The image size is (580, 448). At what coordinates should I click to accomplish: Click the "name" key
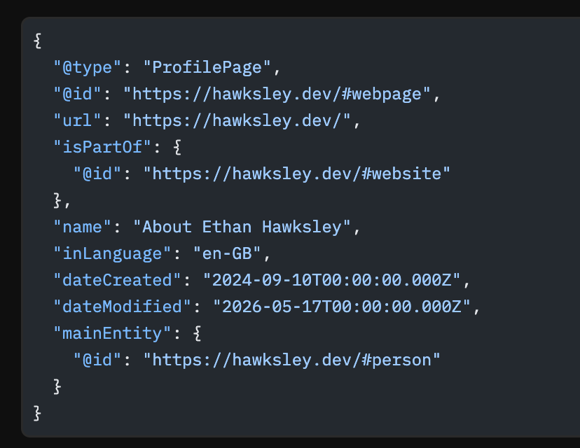[82, 227]
